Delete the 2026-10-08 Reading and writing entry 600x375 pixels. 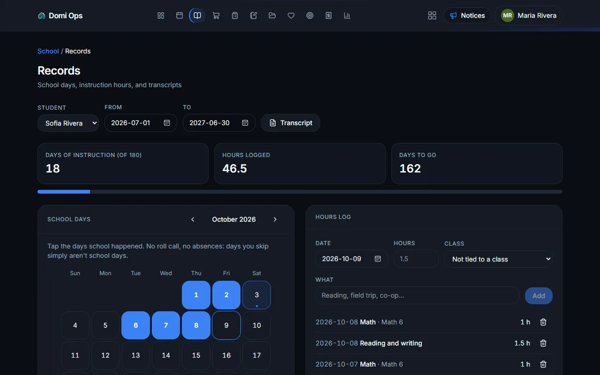[543, 343]
